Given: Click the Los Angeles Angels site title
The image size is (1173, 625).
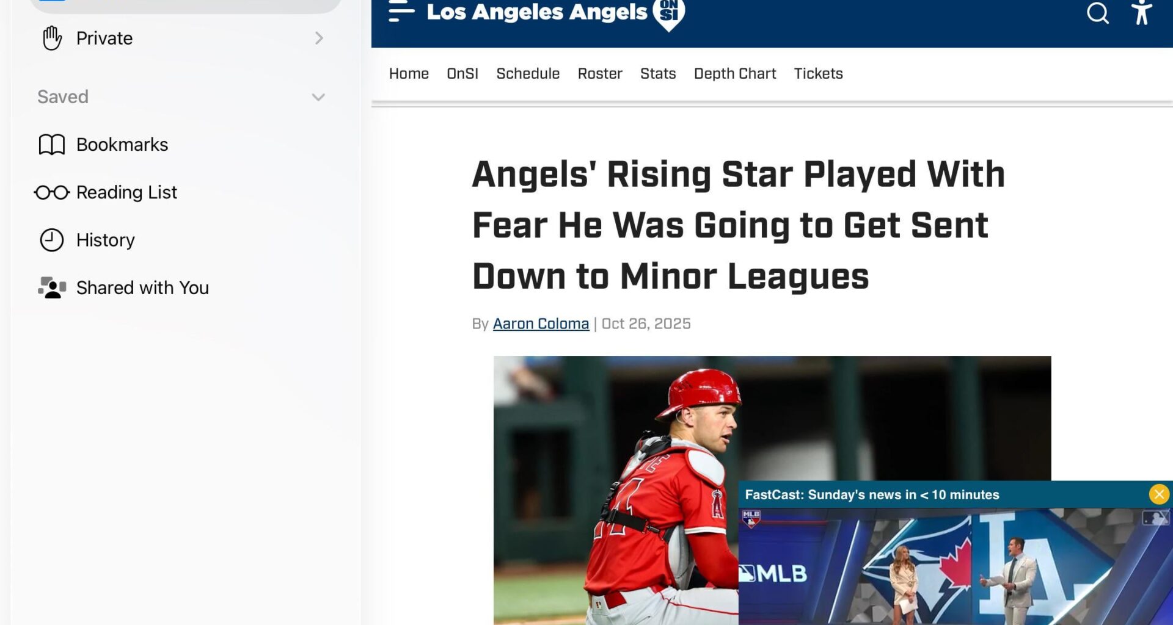Looking at the screenshot, I should 537,12.
